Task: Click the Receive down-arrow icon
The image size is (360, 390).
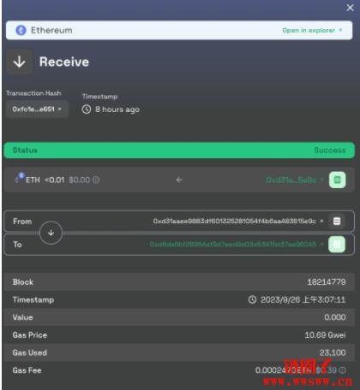Action: click(x=20, y=62)
